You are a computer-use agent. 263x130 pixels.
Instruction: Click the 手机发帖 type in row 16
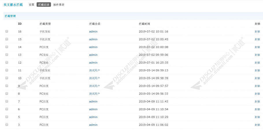[x=45, y=32]
